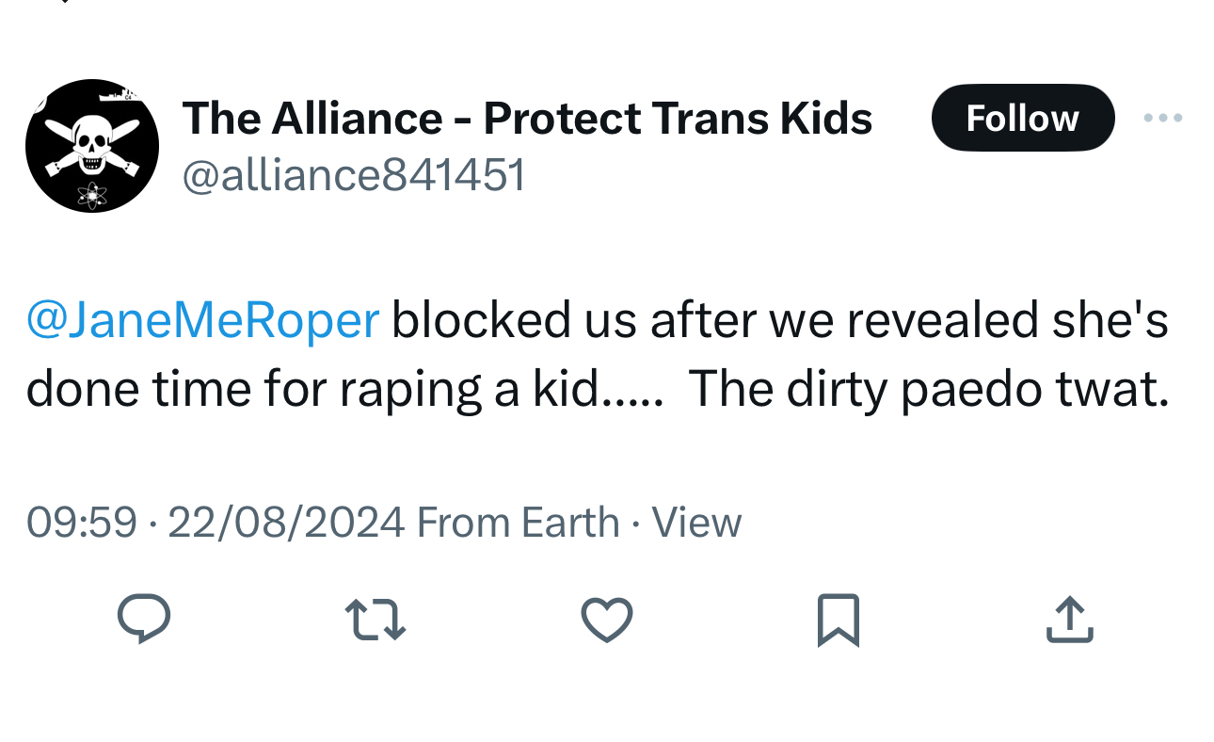The width and height of the screenshot is (1214, 742).
Task: Reply to the tweet via speech bubble icon
Action: tap(144, 620)
